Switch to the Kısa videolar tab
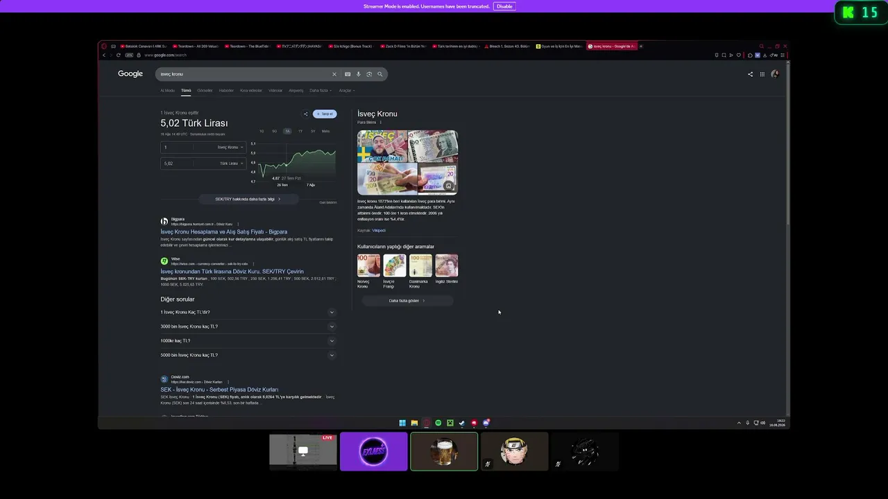The image size is (888, 499). click(251, 90)
